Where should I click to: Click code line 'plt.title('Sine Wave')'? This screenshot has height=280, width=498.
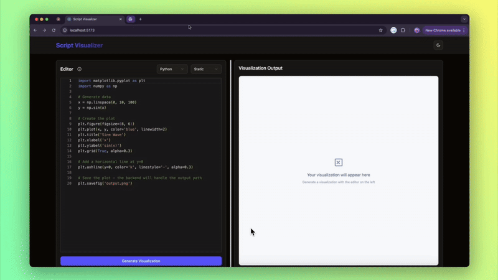[x=102, y=134]
